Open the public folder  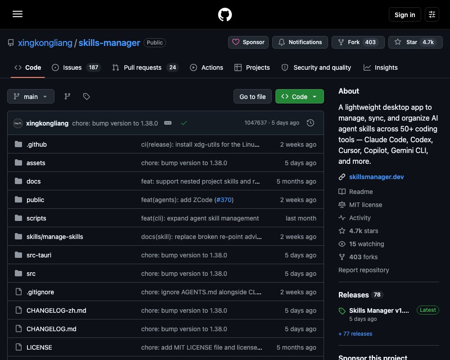pyautogui.click(x=35, y=200)
